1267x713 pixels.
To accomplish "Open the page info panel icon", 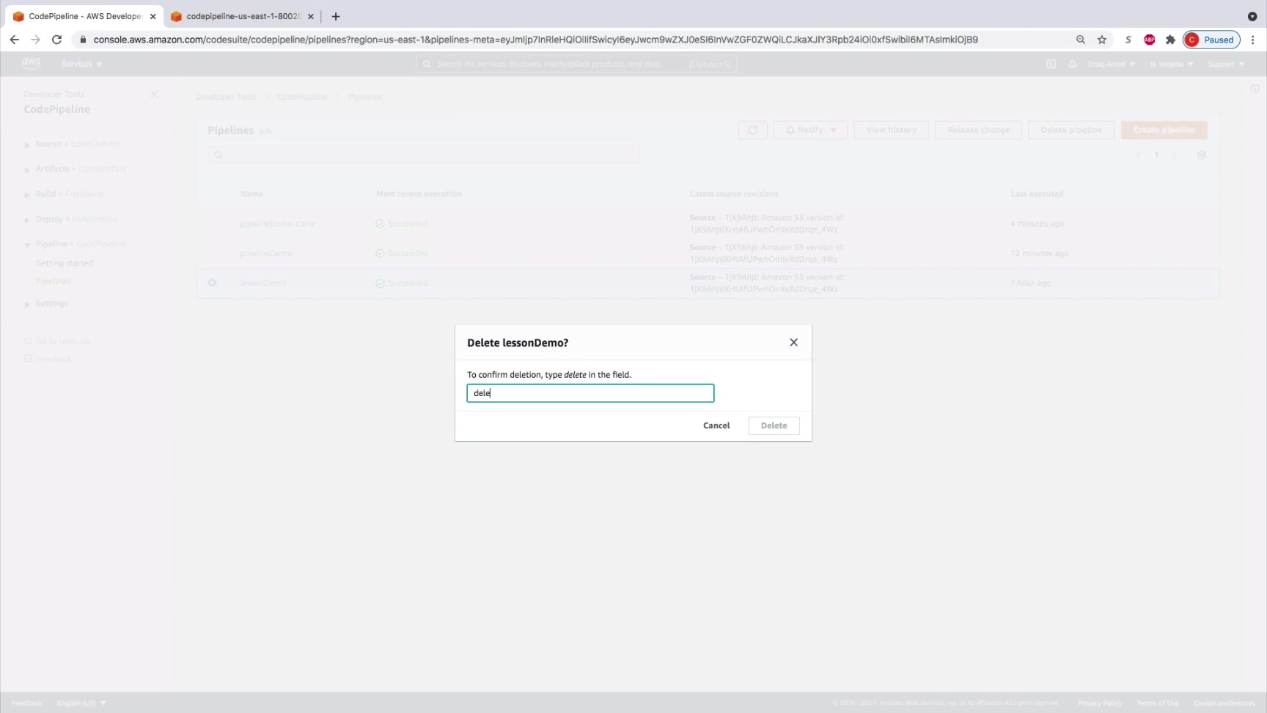I will point(1255,89).
